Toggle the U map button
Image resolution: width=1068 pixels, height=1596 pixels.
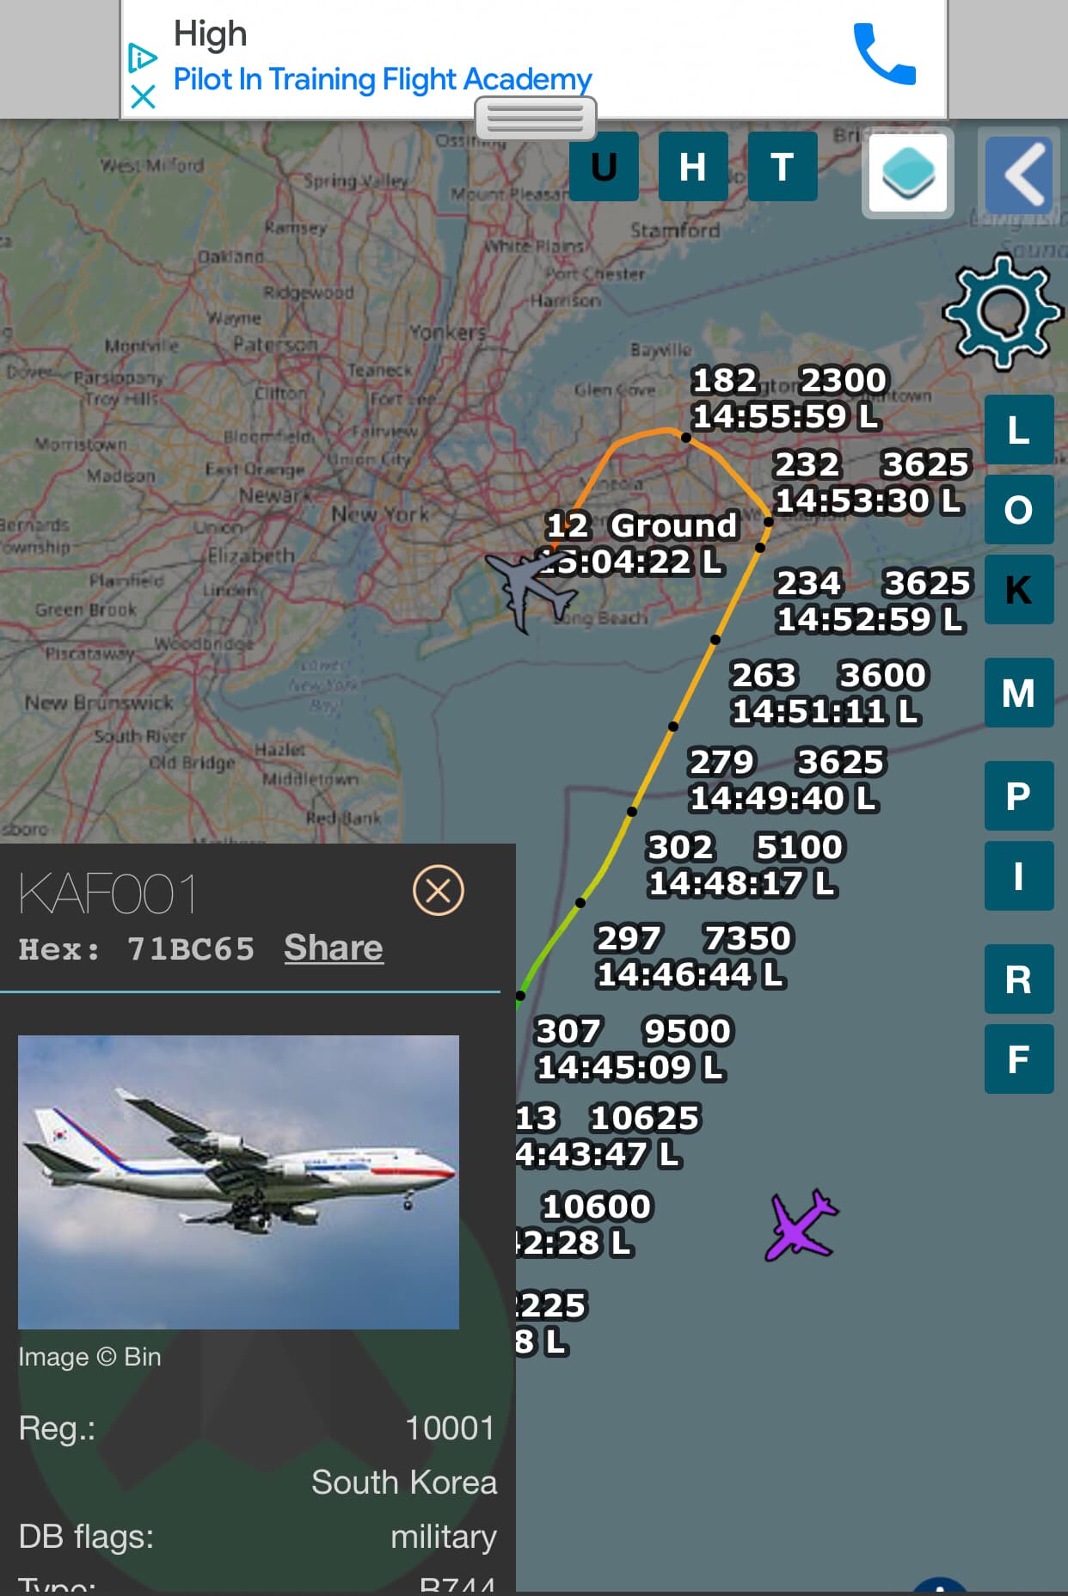[604, 167]
